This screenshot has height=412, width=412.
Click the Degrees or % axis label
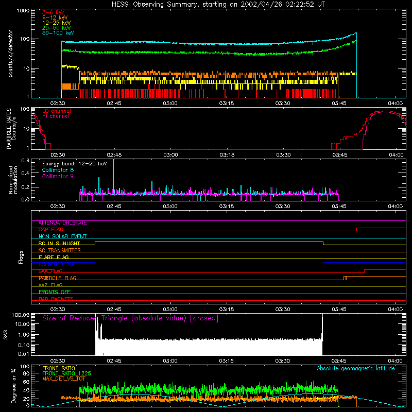coord(13,386)
